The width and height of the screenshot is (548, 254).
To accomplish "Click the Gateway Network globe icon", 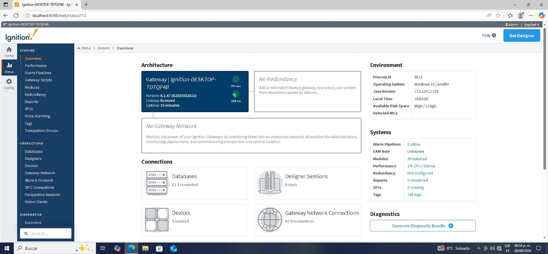I will (x=270, y=220).
